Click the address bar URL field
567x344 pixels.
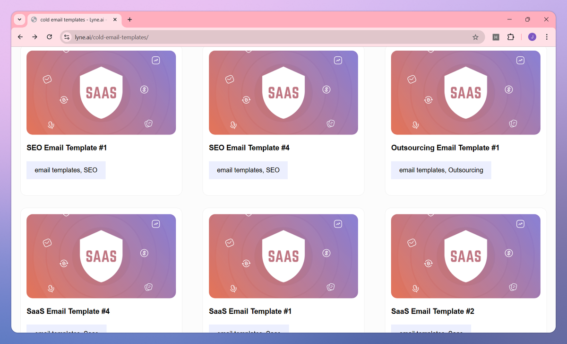(272, 37)
